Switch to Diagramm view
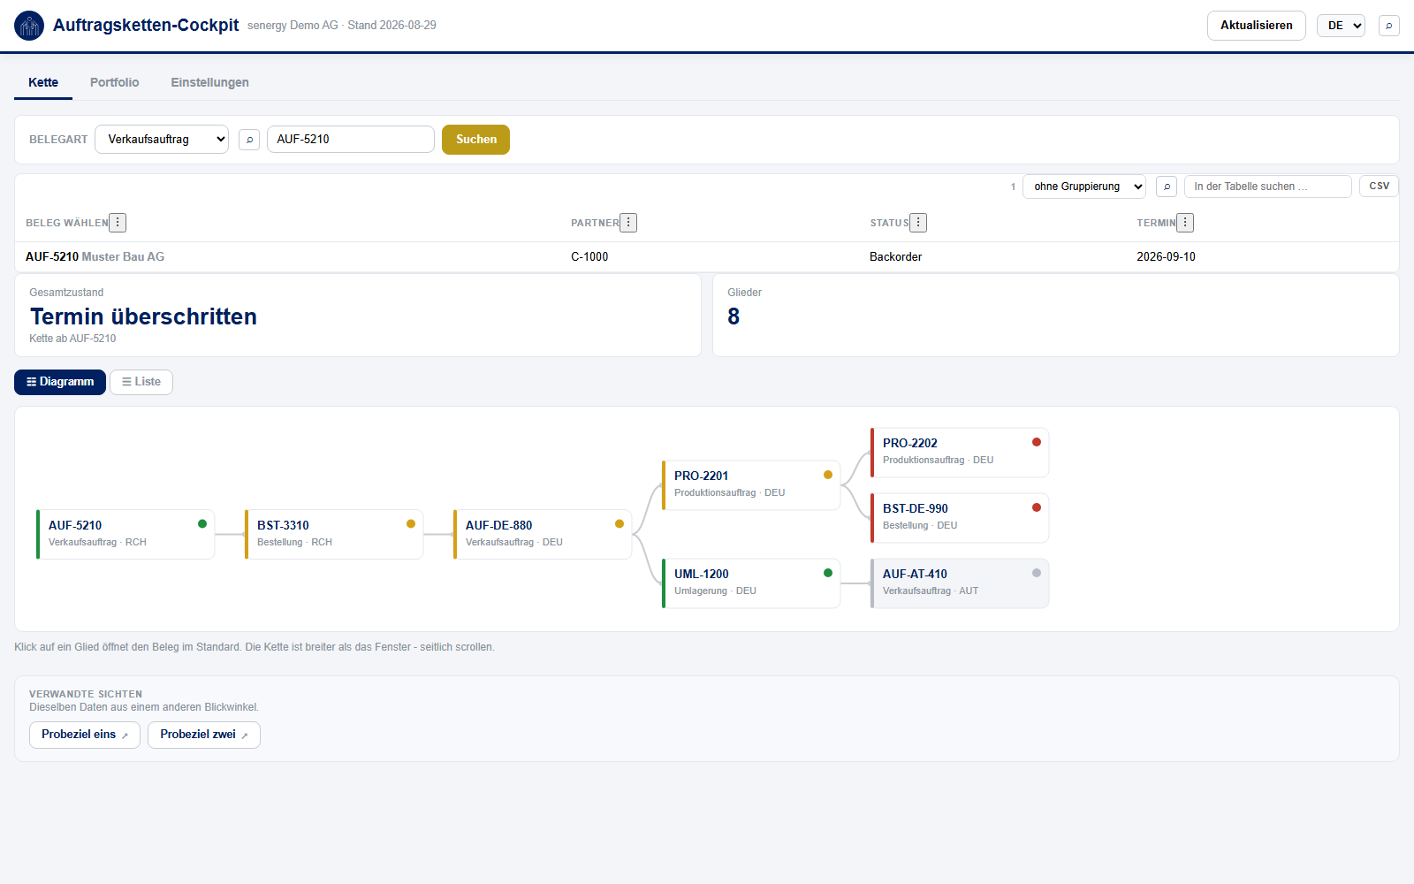 coord(60,382)
